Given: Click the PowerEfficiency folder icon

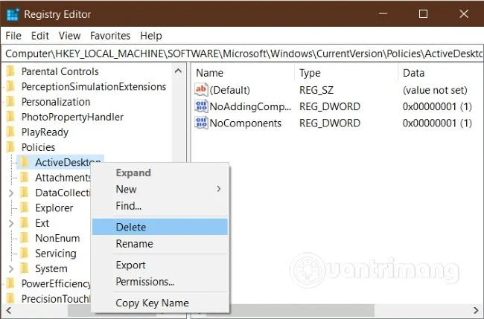Looking at the screenshot, I should coord(10,283).
